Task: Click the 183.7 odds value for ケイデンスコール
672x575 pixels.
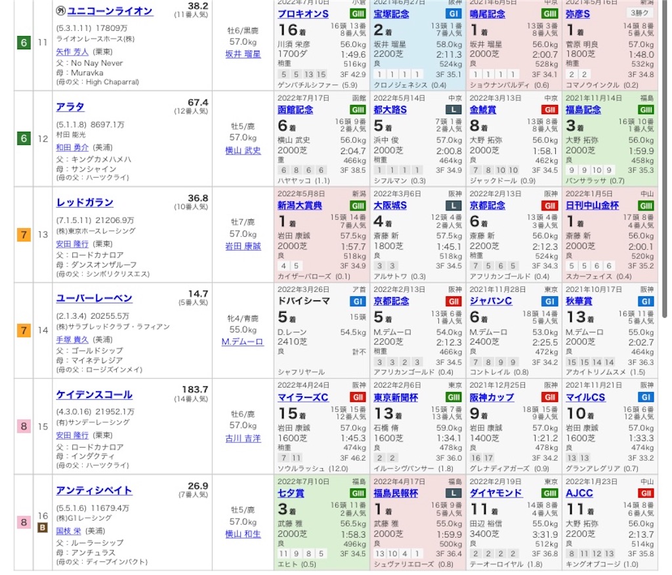Action: click(195, 389)
